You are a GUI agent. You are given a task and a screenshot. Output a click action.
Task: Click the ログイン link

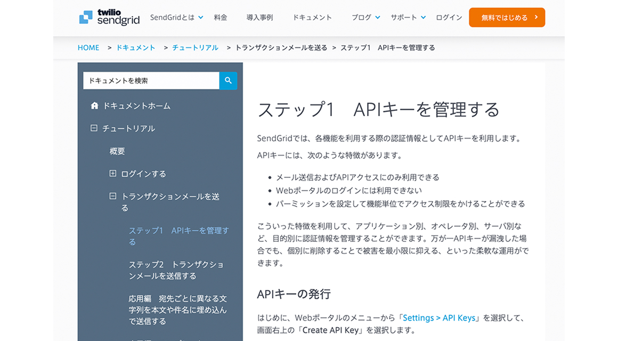pyautogui.click(x=449, y=17)
